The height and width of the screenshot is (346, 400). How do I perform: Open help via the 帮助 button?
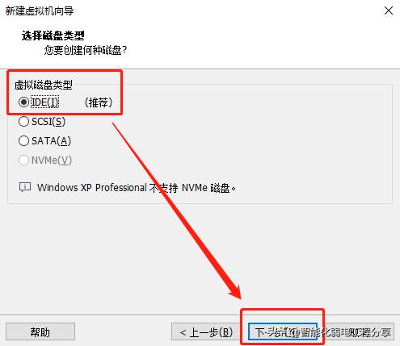tap(40, 331)
